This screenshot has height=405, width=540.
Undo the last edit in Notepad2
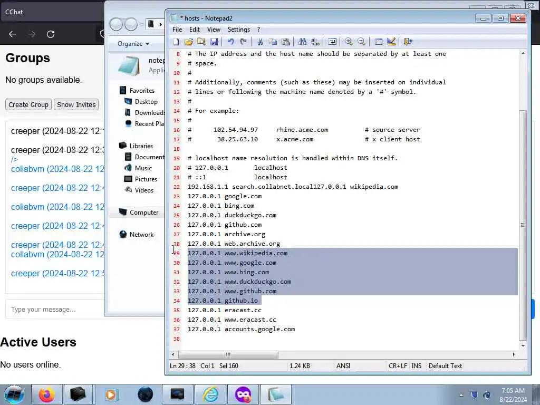click(230, 42)
